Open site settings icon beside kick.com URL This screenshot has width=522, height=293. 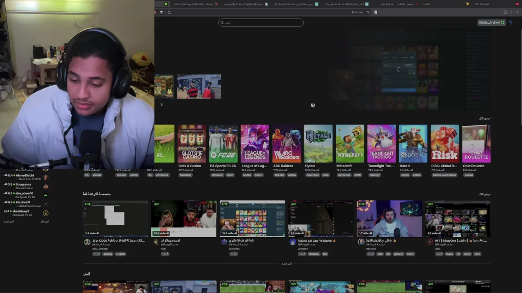[x=367, y=12]
